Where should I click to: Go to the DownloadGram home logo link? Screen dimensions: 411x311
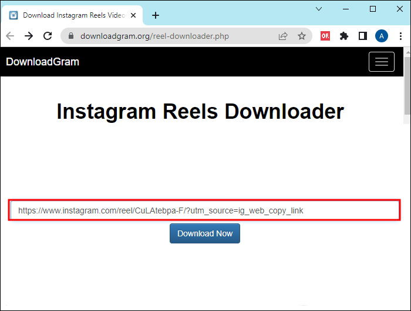tap(42, 62)
